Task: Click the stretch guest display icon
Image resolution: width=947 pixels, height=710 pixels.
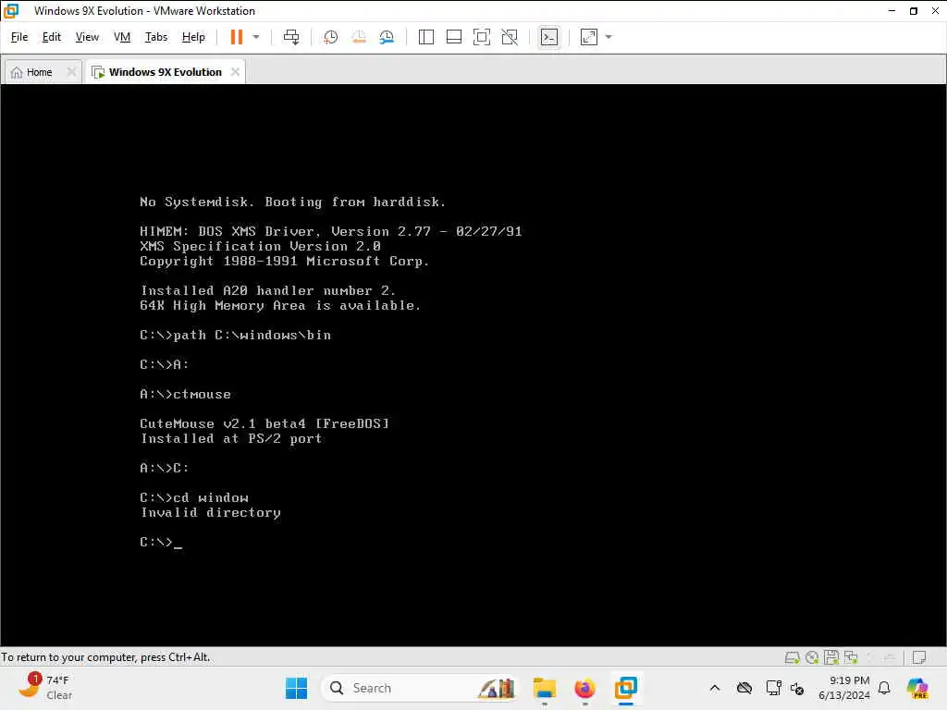Action: 589,37
